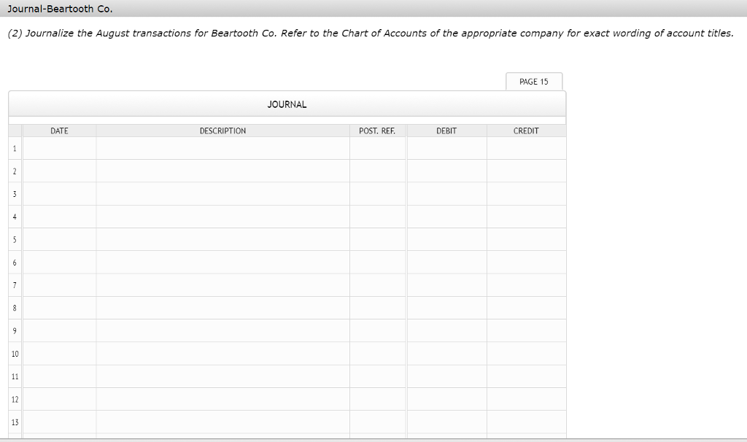Select the CREDIT column header

pyautogui.click(x=526, y=131)
